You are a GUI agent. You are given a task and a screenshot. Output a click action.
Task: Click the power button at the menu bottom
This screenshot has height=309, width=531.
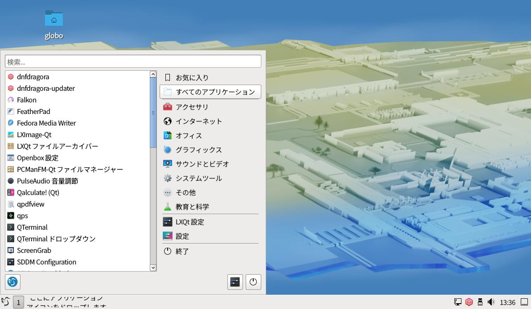(253, 282)
